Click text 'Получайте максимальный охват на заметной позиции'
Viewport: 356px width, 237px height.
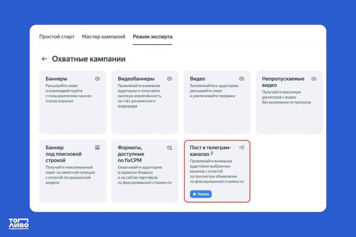pos(70,170)
